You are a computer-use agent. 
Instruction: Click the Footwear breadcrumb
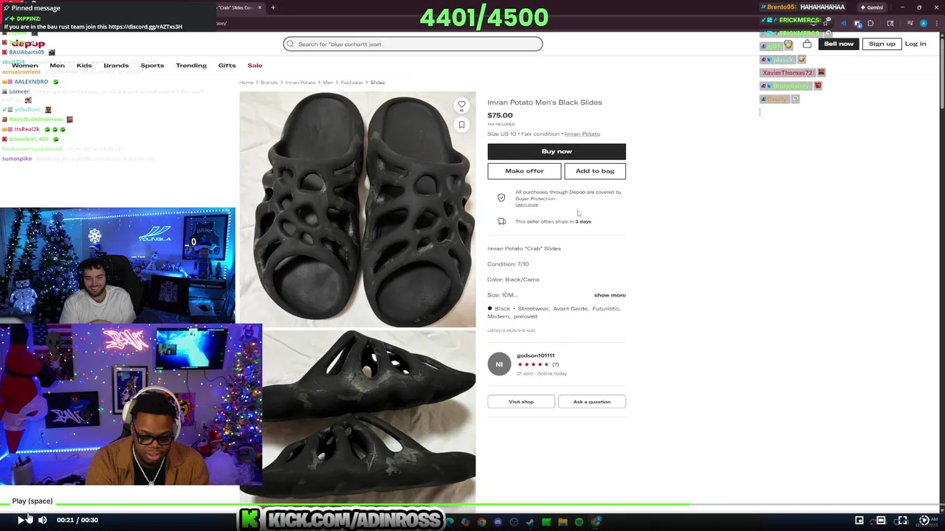point(351,83)
